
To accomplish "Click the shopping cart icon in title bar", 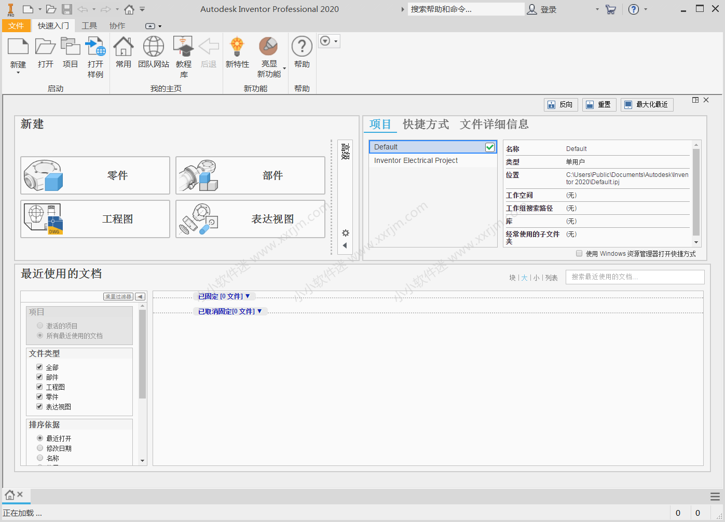I will coord(611,9).
